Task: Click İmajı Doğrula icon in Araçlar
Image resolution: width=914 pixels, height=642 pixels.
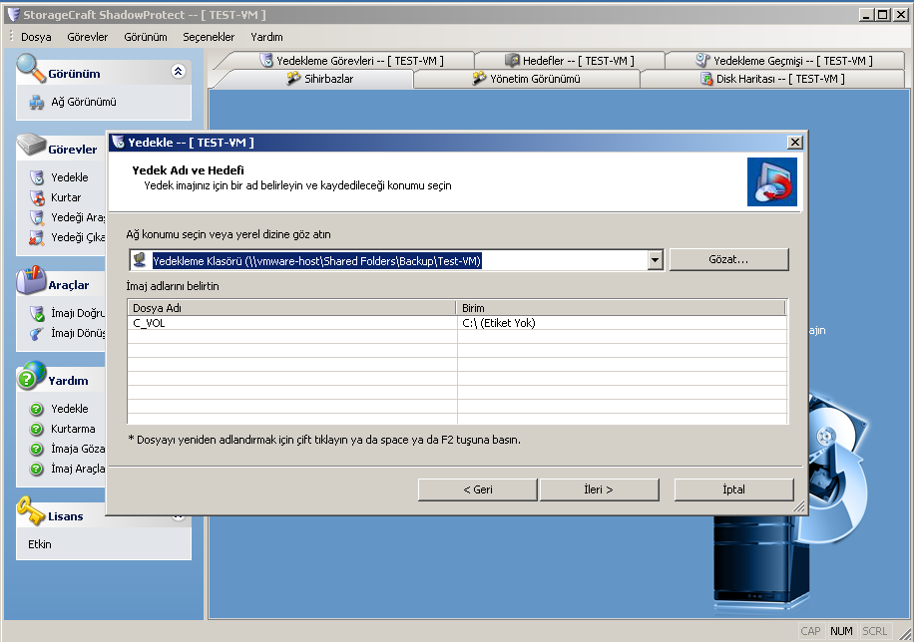Action: (37, 313)
